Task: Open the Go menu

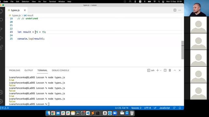Action: pos(40,2)
